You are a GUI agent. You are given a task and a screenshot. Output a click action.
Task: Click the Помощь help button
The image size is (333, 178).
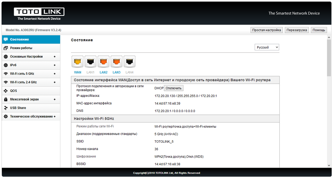319,30
